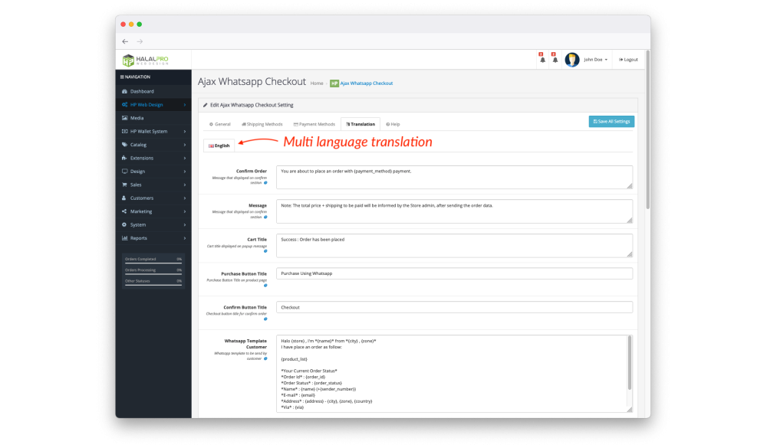767x448 pixels.
Task: Switch to the Shipping Methods tab
Action: click(262, 124)
